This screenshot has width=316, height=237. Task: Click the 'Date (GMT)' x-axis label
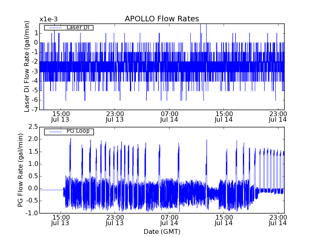click(x=162, y=231)
